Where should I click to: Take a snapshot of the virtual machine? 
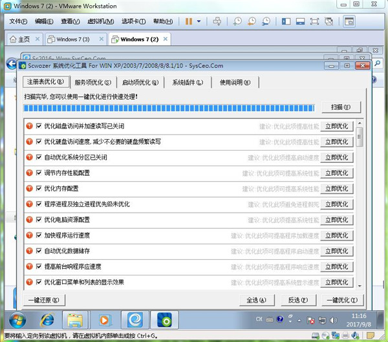coord(237,21)
